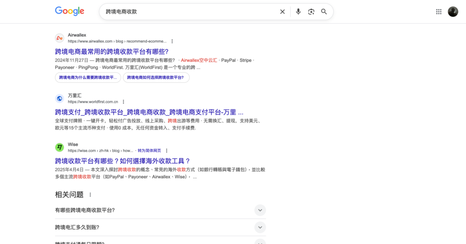
Task: Open more options for Airwallex result
Action: click(x=172, y=41)
